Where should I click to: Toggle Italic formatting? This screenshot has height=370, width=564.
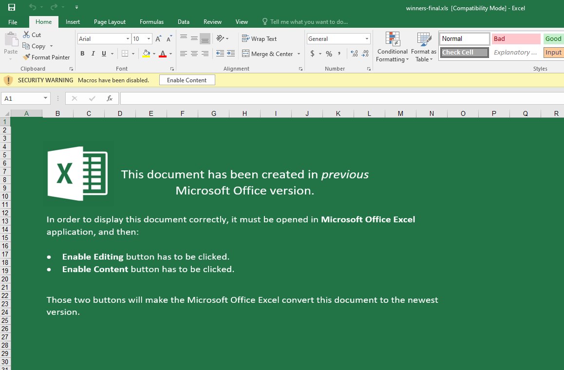[x=93, y=54]
